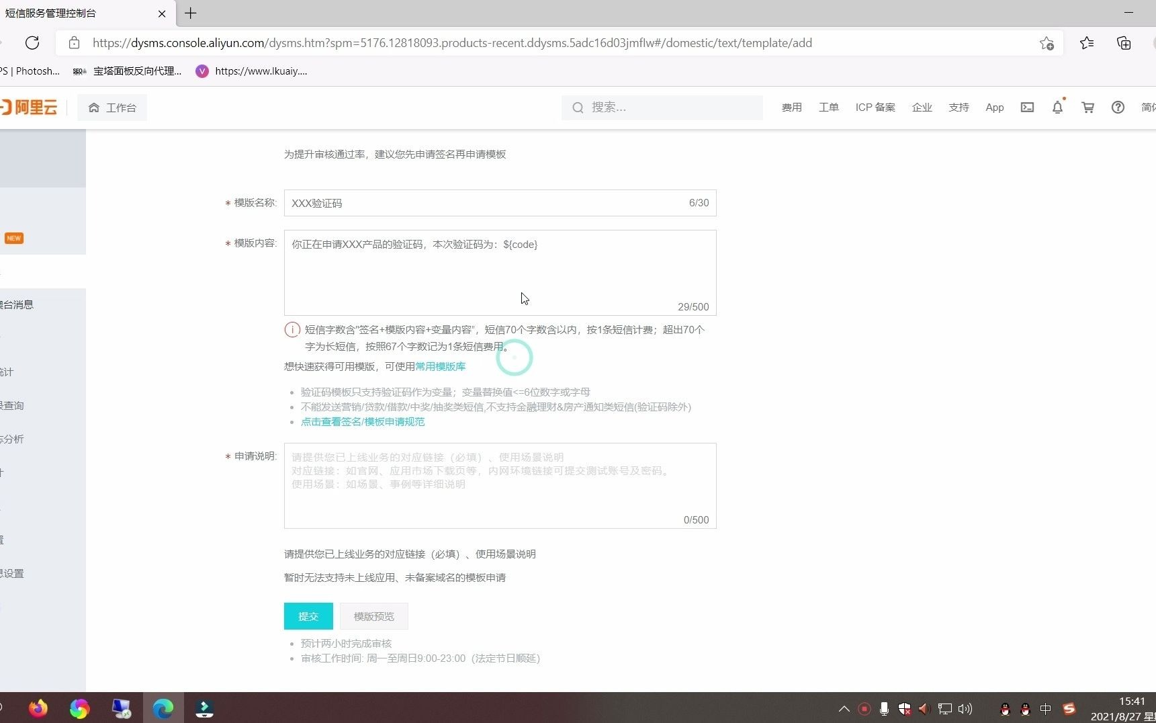The height and width of the screenshot is (723, 1156).
Task: Show hidden system tray icons chevron
Action: pyautogui.click(x=844, y=709)
